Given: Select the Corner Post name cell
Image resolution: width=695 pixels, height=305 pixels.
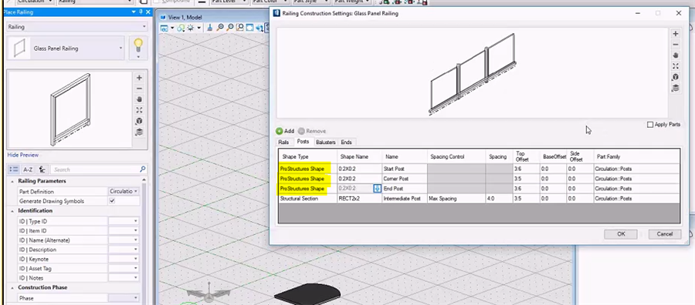Looking at the screenshot, I should click(404, 179).
